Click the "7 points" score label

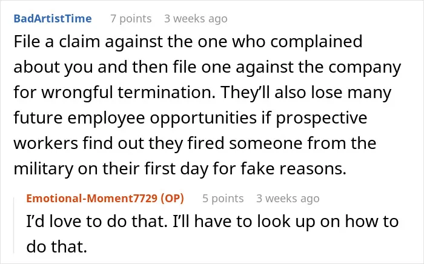131,19
